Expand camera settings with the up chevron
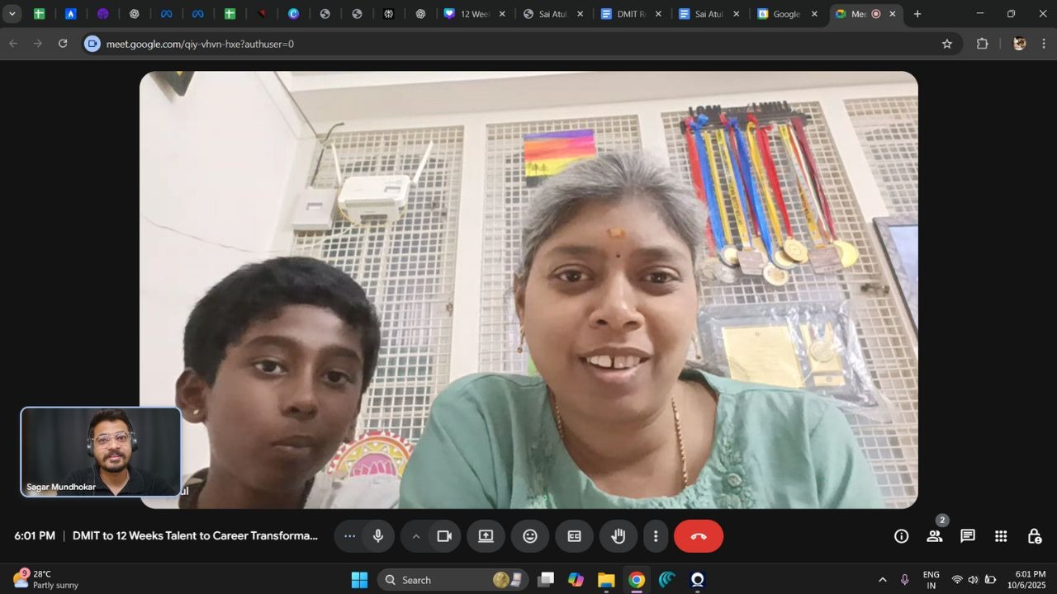The width and height of the screenshot is (1057, 594). click(x=416, y=536)
